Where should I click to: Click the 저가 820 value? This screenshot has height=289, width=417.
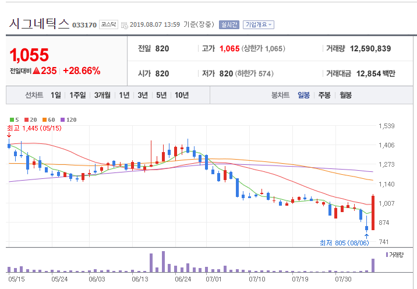point(227,73)
